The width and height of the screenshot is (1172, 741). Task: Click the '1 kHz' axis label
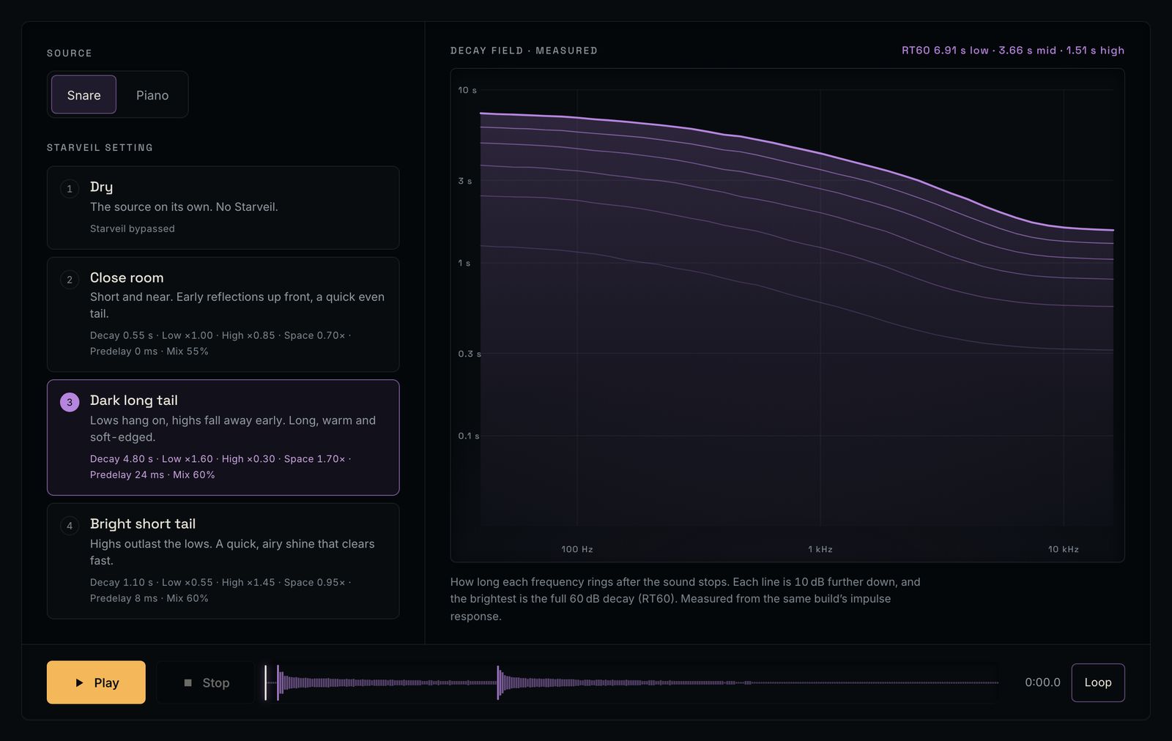click(x=820, y=549)
